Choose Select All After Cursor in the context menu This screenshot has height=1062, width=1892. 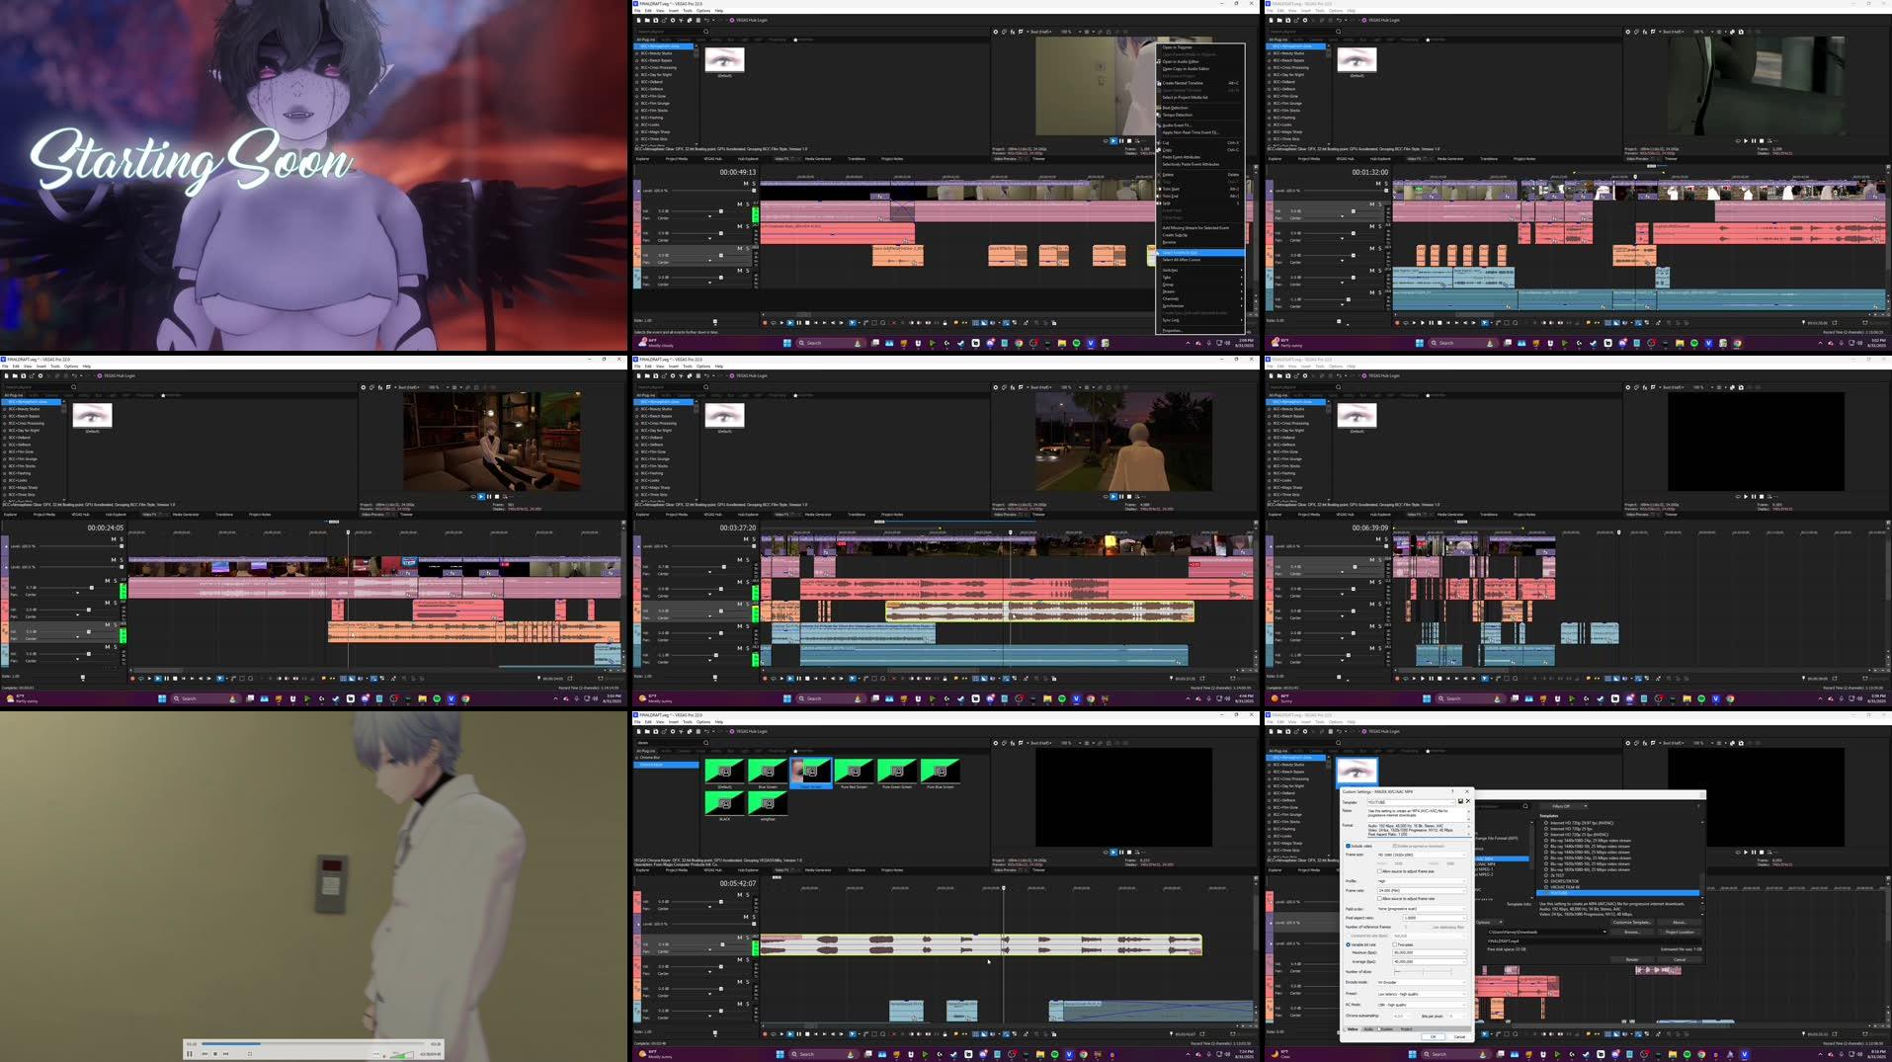point(1200,260)
